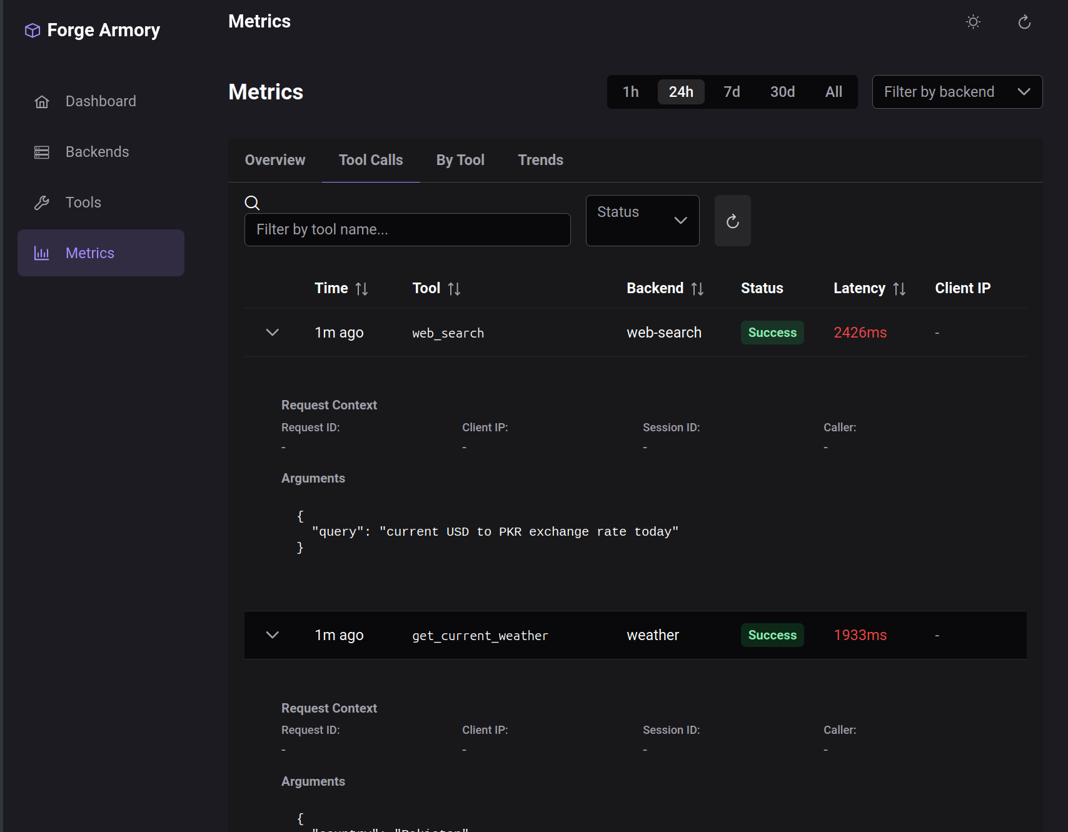Show all-time metrics with the All button
The image size is (1068, 832).
[834, 91]
